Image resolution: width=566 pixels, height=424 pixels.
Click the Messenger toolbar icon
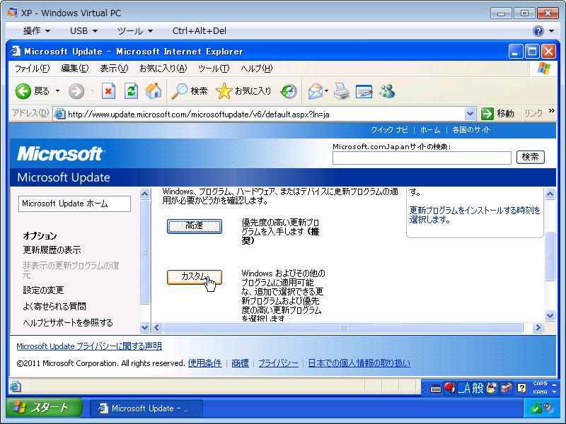tap(387, 91)
